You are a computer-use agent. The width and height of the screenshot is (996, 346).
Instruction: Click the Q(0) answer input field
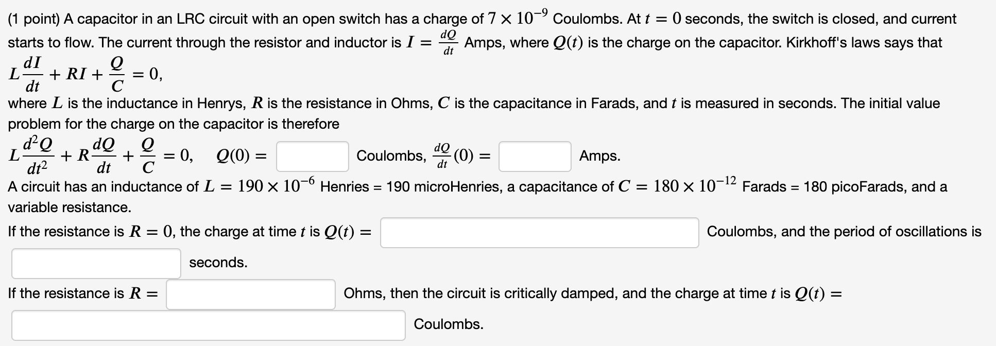click(x=312, y=155)
